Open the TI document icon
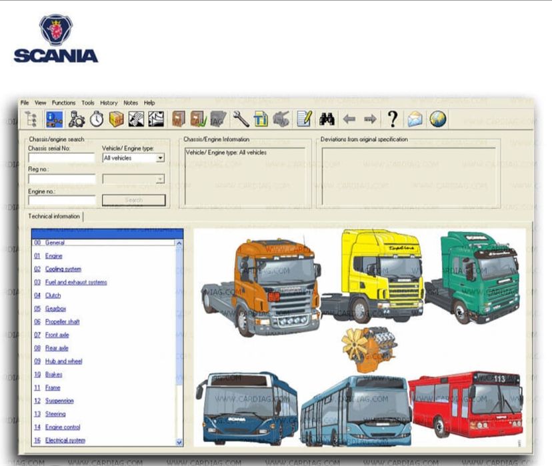The height and width of the screenshot is (466, 552). (x=261, y=119)
